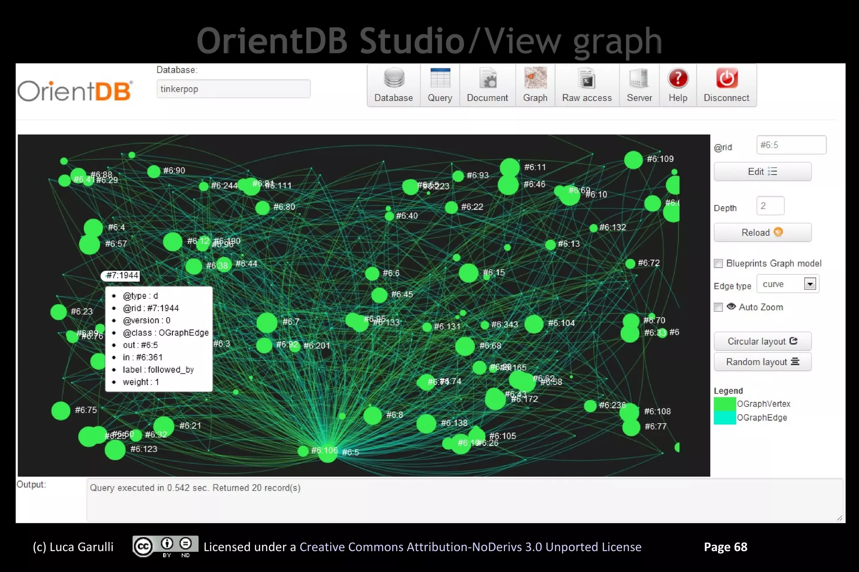Viewport: 859px width, 572px height.
Task: Open the Server section
Action: click(639, 85)
